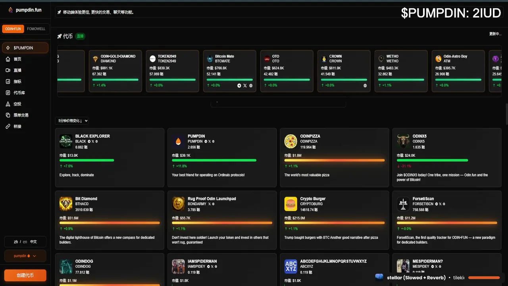Click the OTO trending card
This screenshot has width=508, height=286.
(x=287, y=71)
